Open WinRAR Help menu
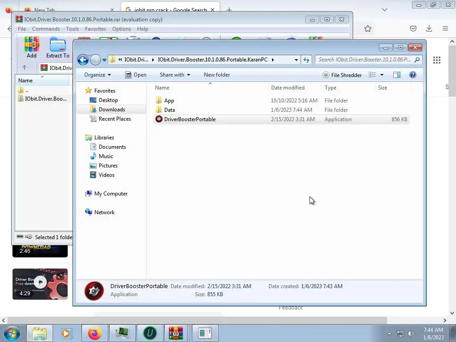This screenshot has height=342, width=456. tap(142, 29)
